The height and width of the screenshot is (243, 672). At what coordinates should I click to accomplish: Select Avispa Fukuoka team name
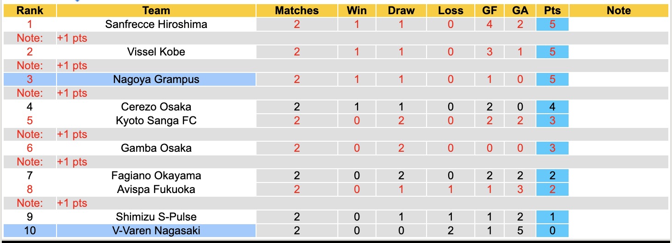pos(156,189)
